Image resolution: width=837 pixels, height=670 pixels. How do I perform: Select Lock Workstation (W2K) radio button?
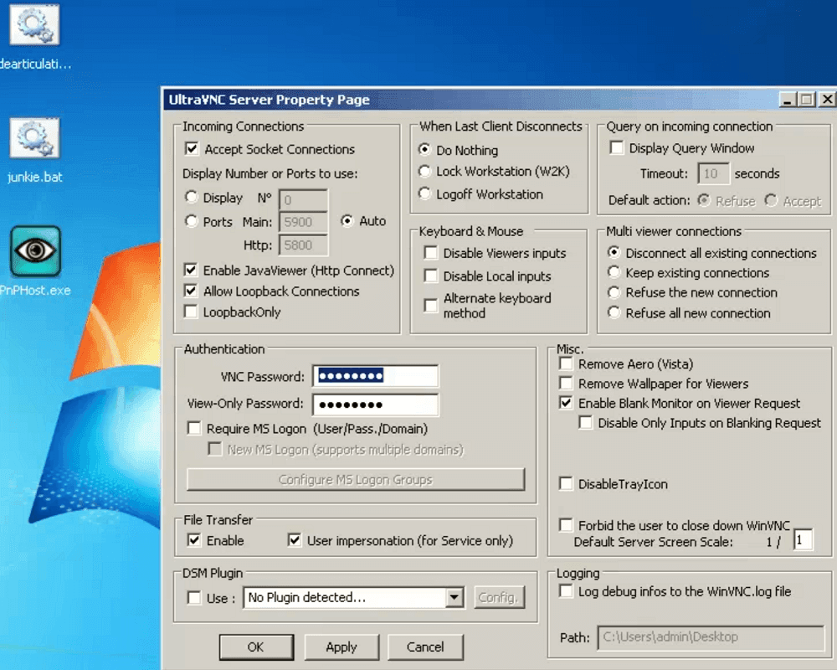coord(425,172)
